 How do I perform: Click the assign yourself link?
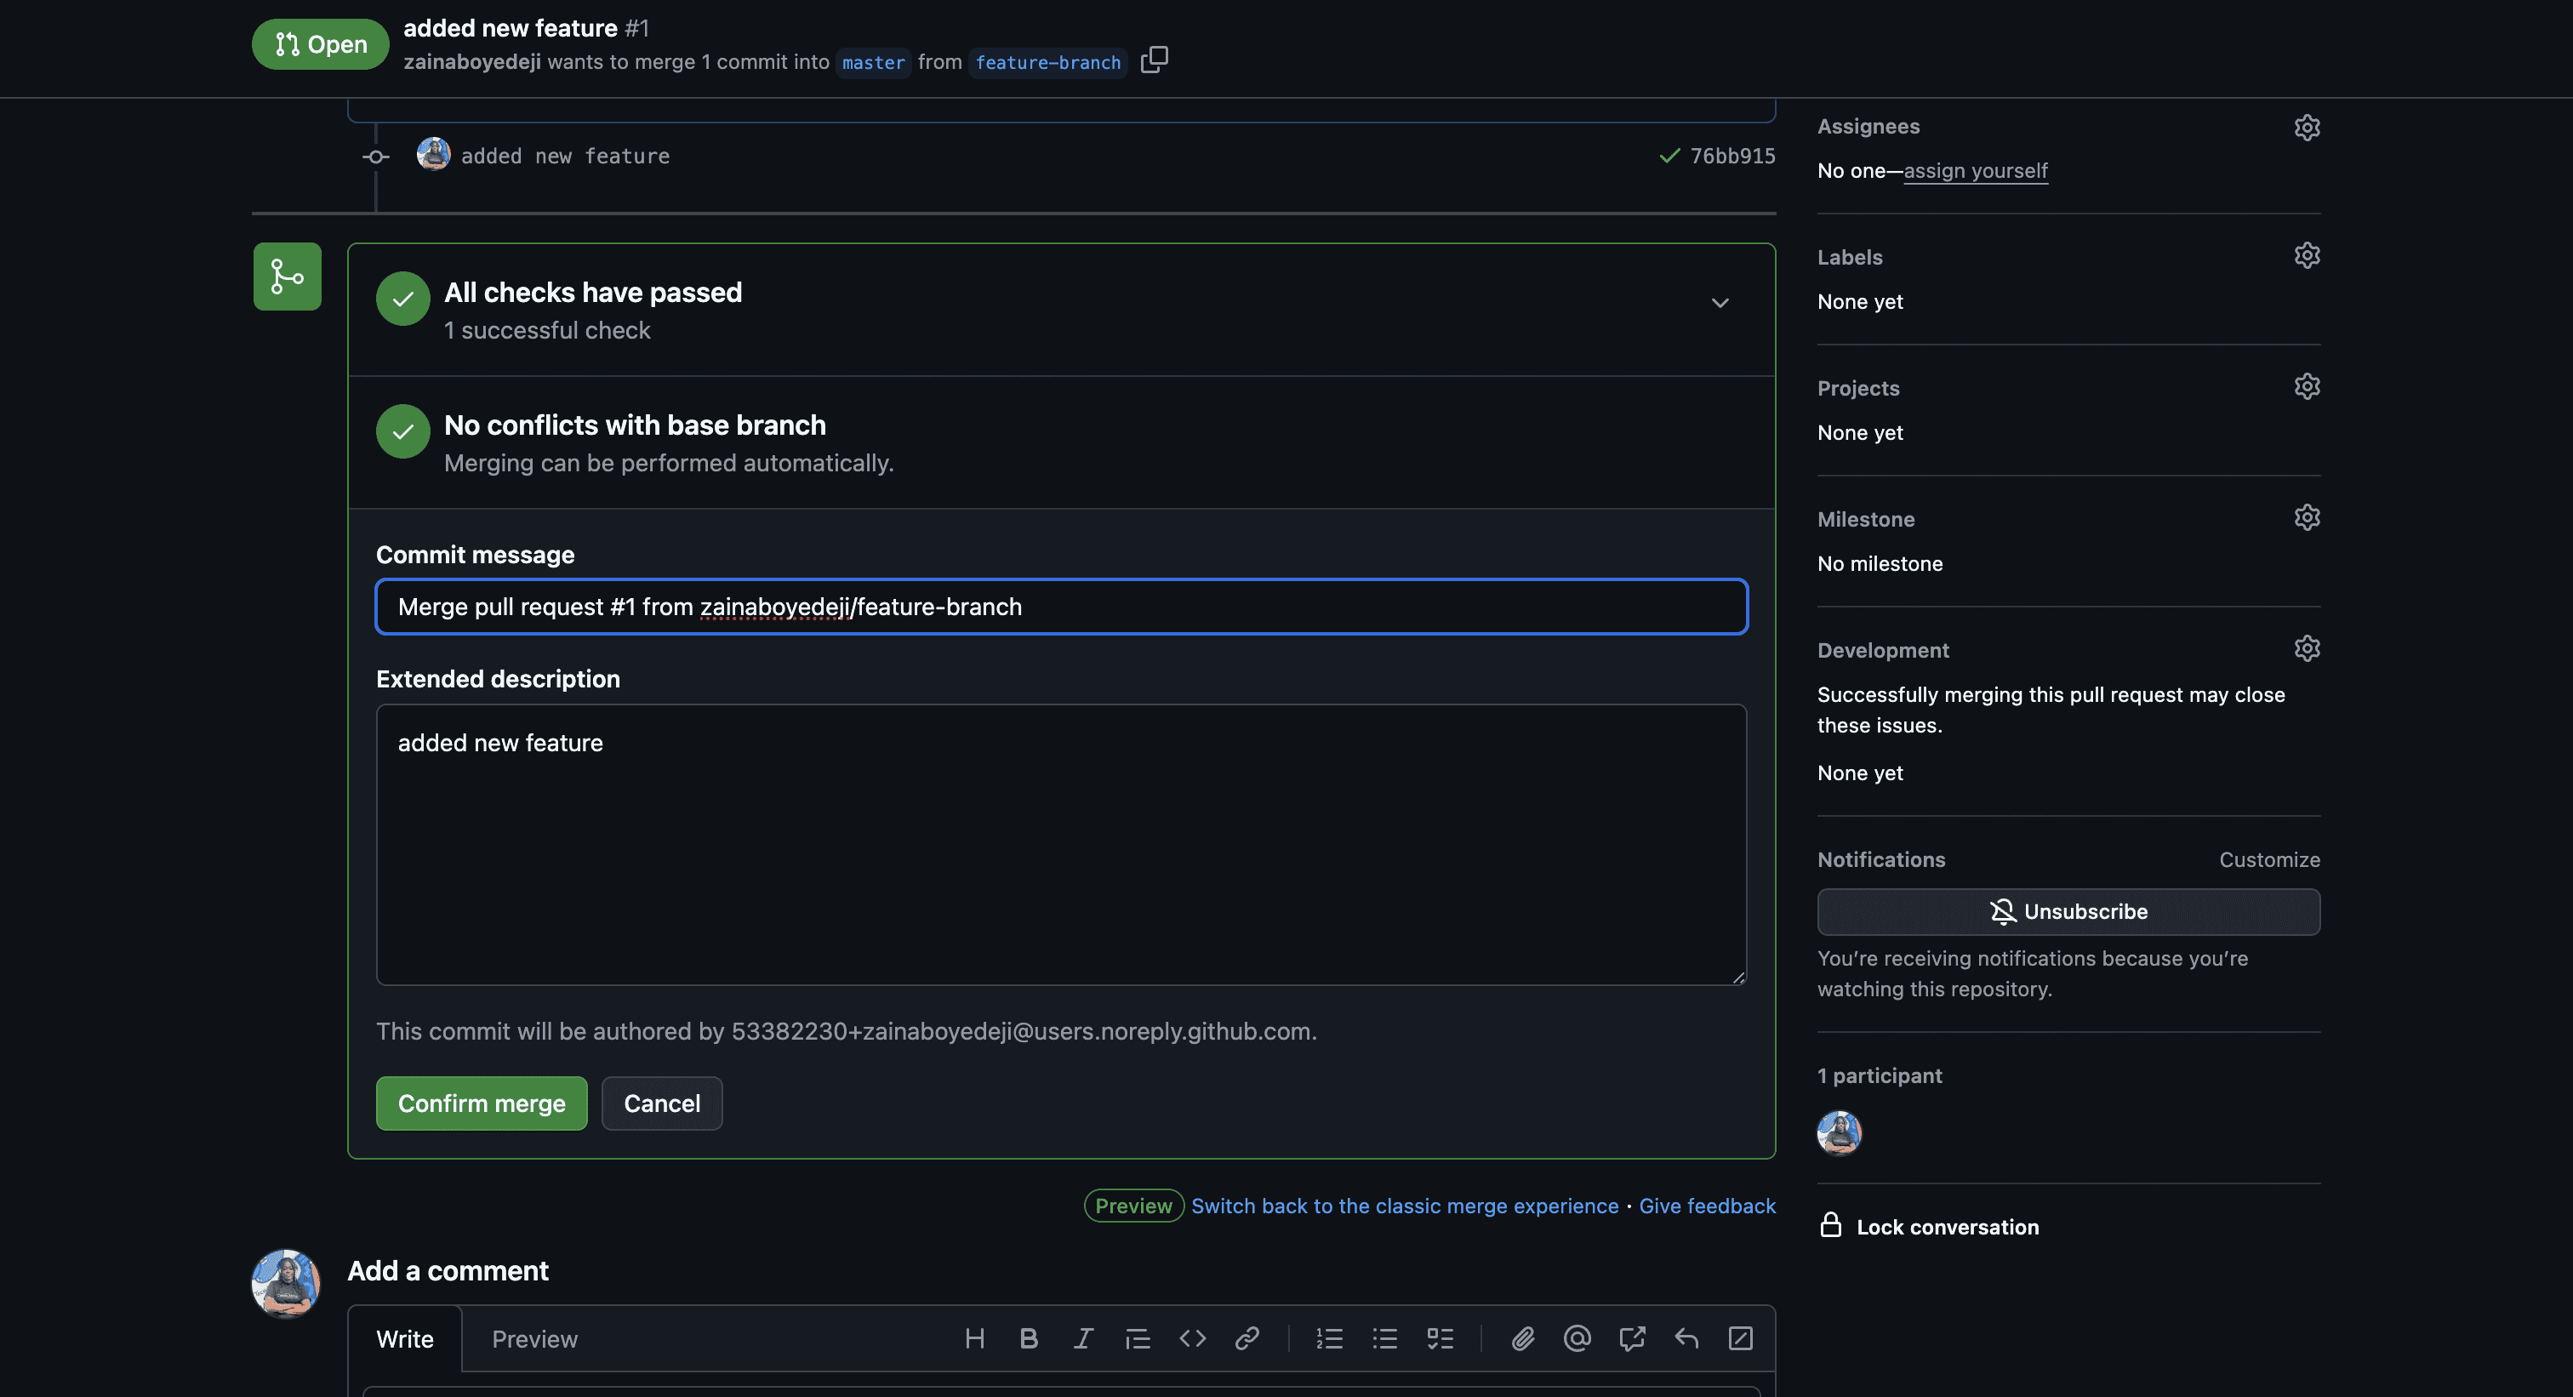(1975, 171)
